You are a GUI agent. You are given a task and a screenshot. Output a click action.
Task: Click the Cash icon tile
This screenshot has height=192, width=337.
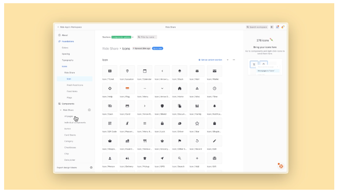coord(110,106)
